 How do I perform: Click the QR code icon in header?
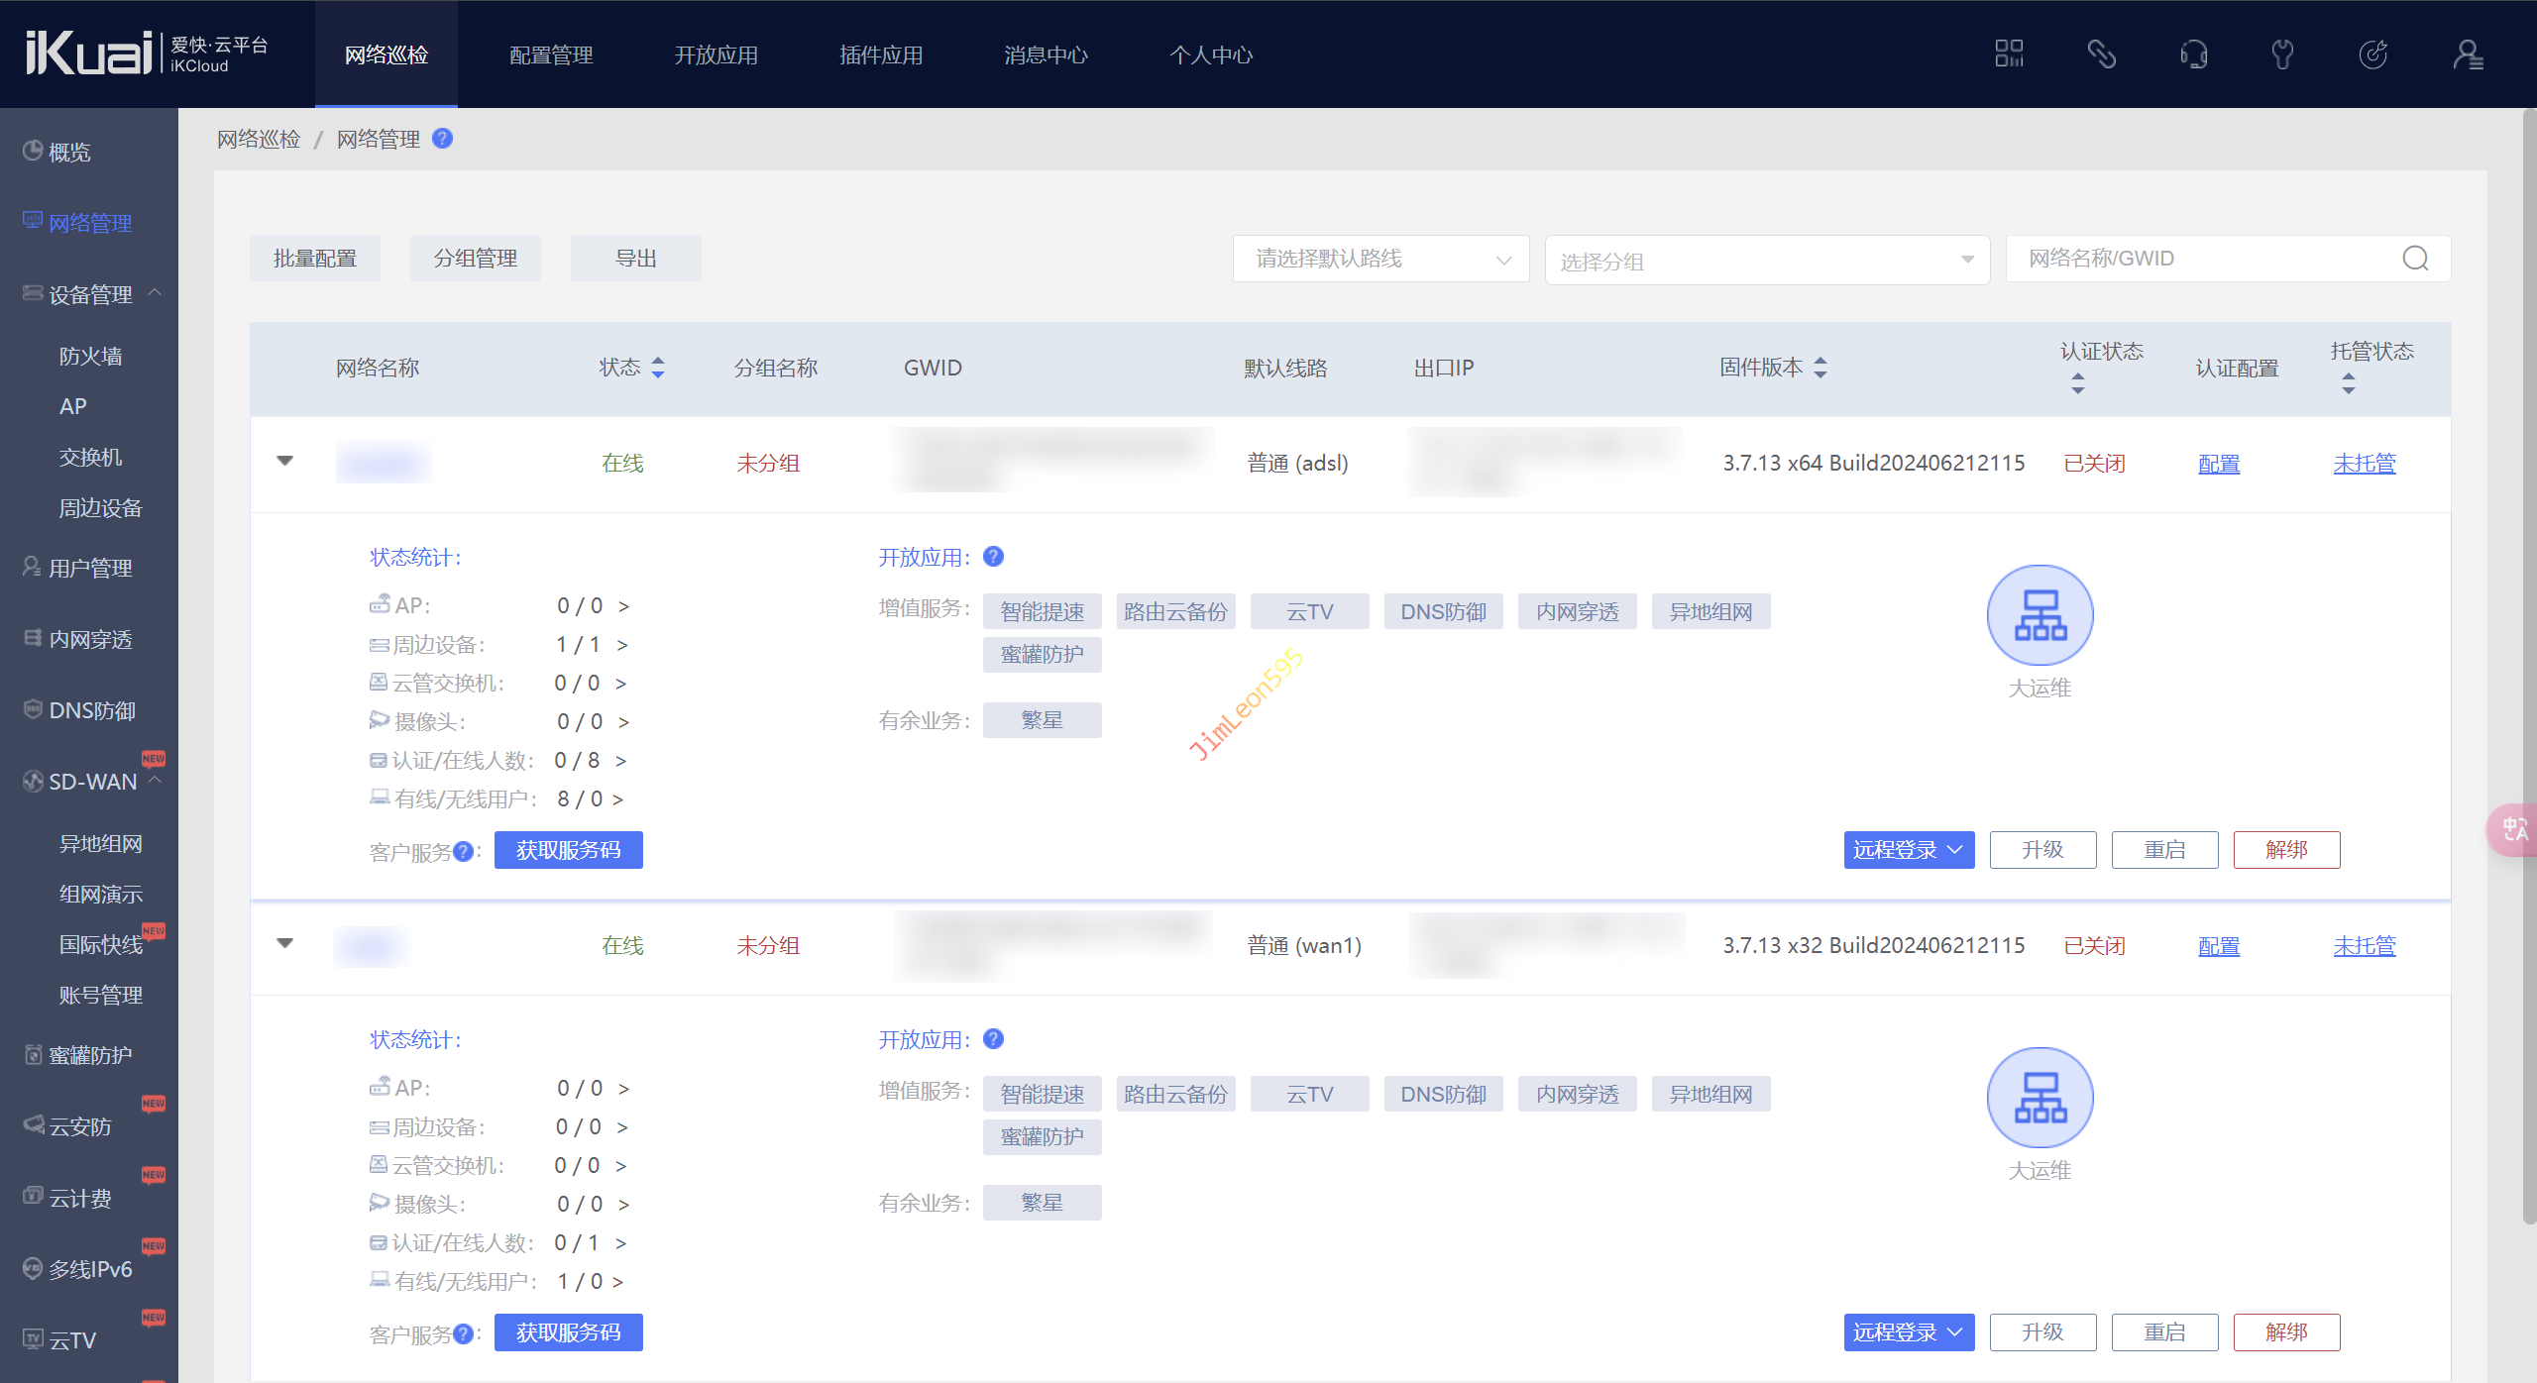(2009, 53)
